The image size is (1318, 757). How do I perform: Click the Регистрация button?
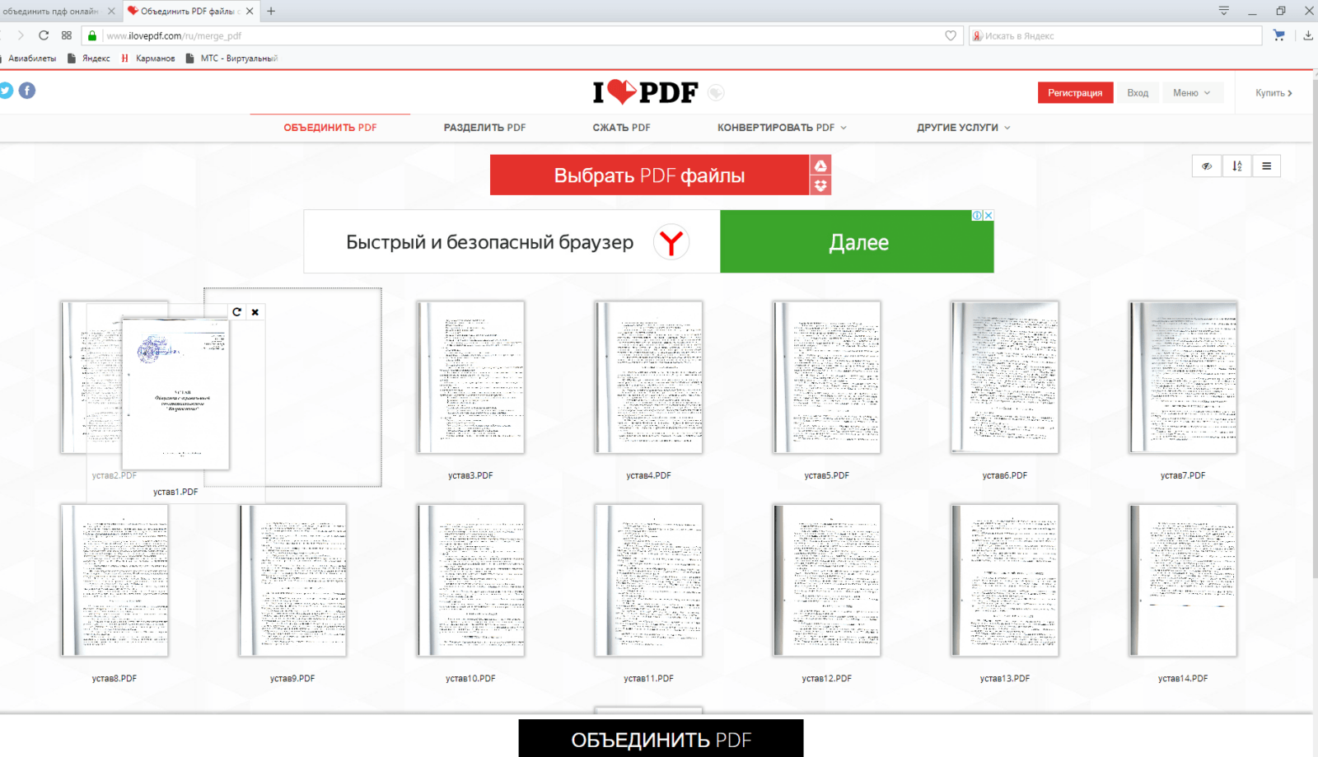pos(1075,92)
